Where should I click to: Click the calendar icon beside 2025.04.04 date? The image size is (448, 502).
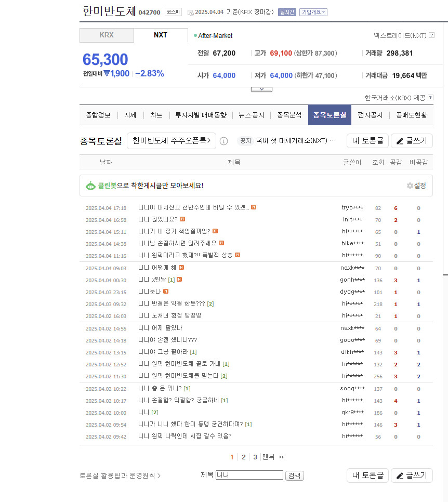pyautogui.click(x=190, y=13)
